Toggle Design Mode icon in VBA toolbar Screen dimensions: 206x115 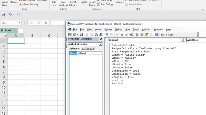pyautogui.click(x=131, y=34)
